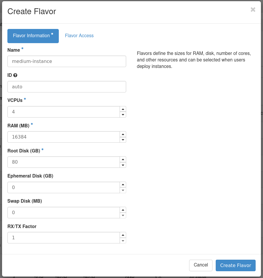Screen dimensions: 263x278
Task: Decrease VCPUs using the down arrow
Action: [123, 115]
